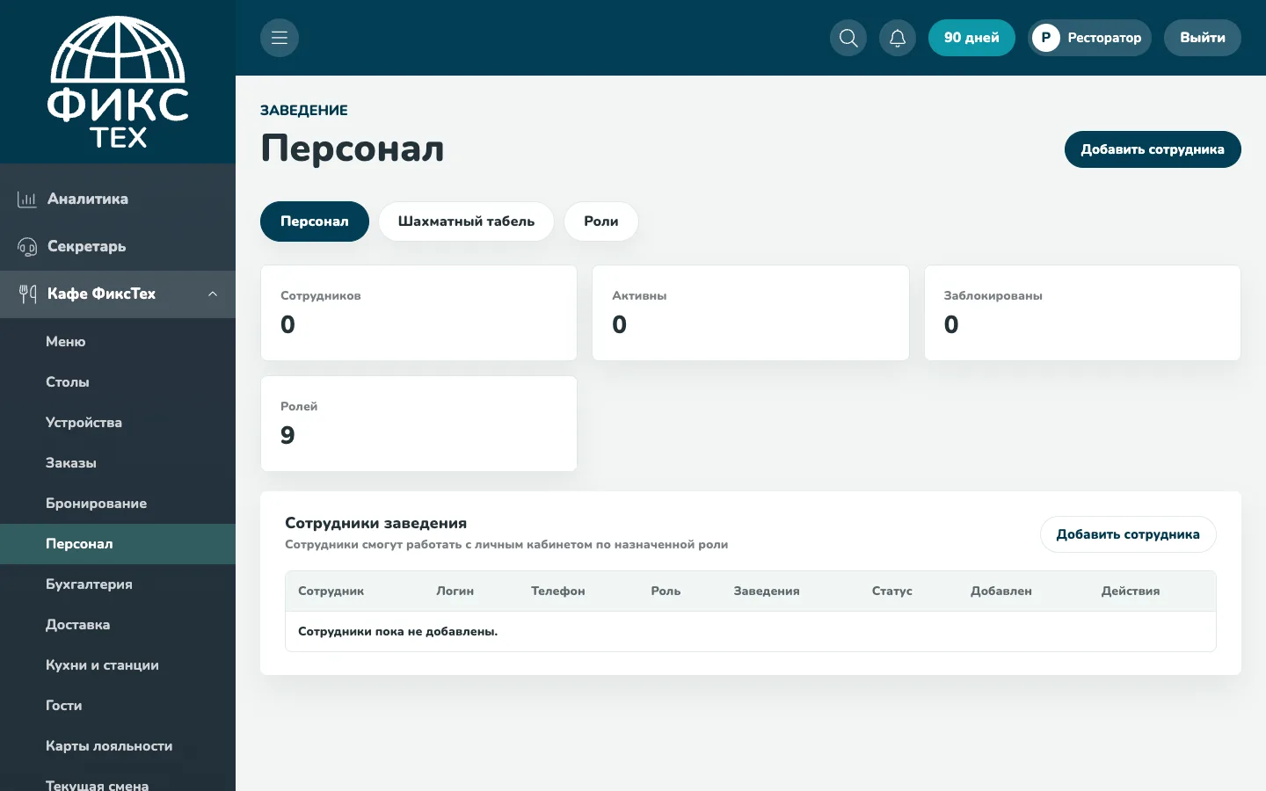Click the top Добавить сотрудника button
Viewport: 1266px width, 791px height.
[x=1153, y=149]
